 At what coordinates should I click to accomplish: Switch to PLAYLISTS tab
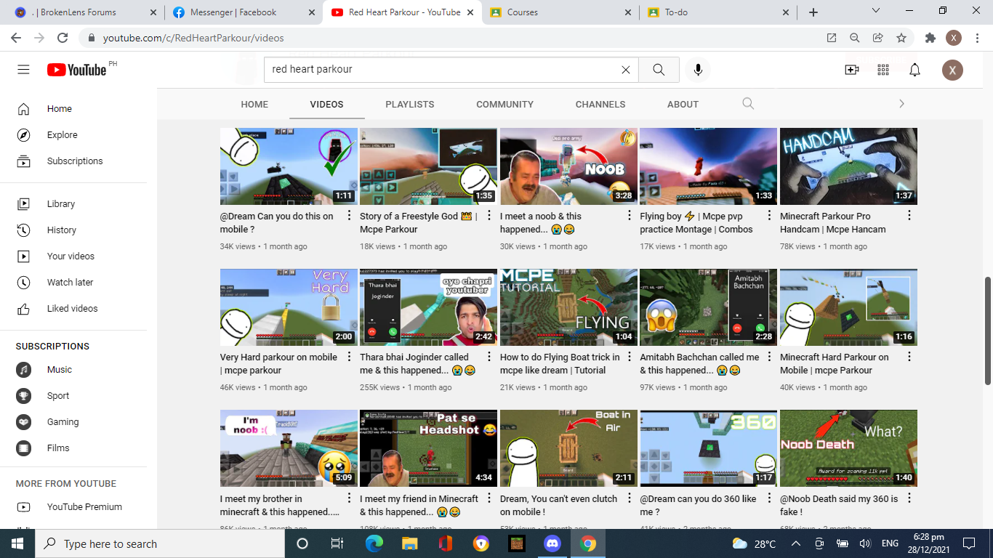[410, 104]
